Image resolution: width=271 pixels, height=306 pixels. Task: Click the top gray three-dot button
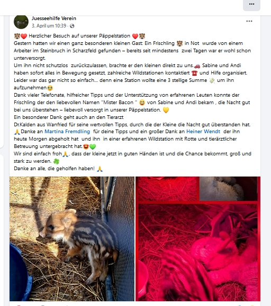click(251, 5)
